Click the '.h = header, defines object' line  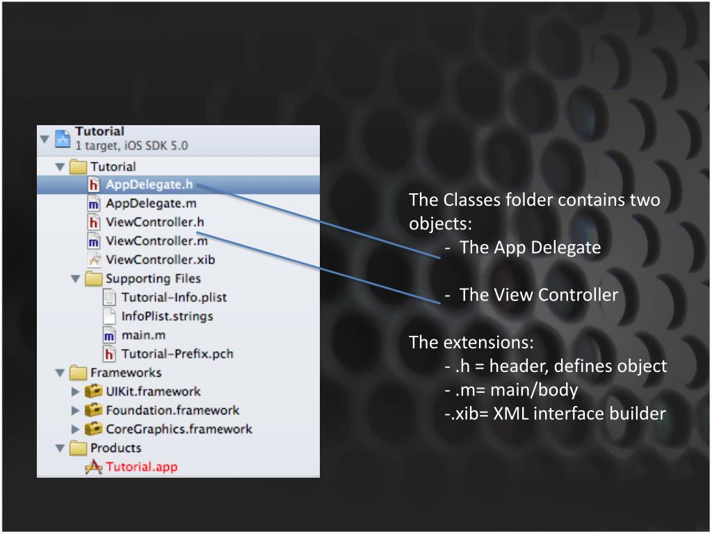point(556,366)
